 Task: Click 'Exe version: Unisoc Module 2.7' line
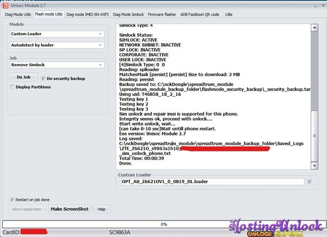coord(152,134)
